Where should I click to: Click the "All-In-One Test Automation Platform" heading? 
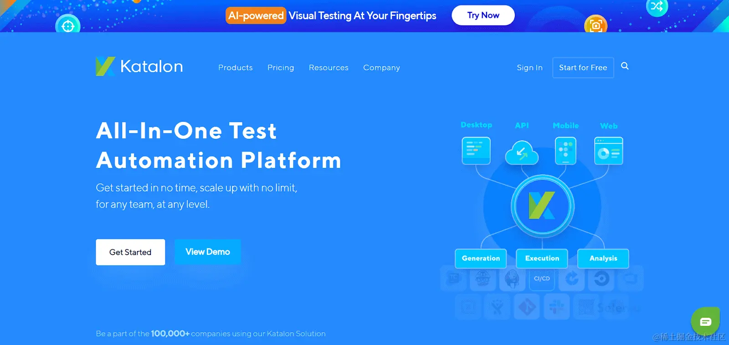pos(219,146)
